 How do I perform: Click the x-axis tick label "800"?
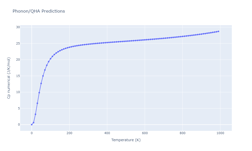pos(182,133)
